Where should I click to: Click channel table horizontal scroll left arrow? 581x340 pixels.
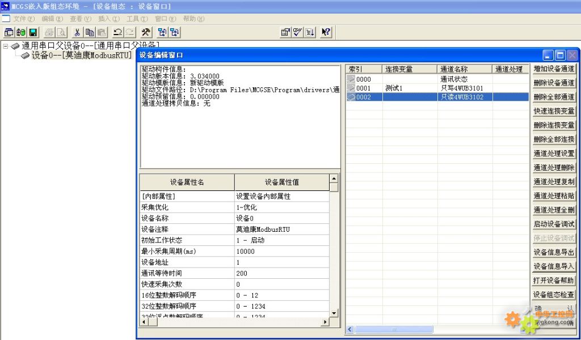tap(351, 329)
